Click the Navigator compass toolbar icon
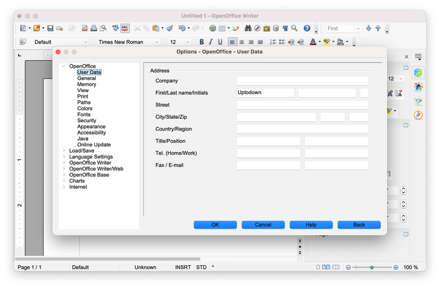 click(x=257, y=28)
